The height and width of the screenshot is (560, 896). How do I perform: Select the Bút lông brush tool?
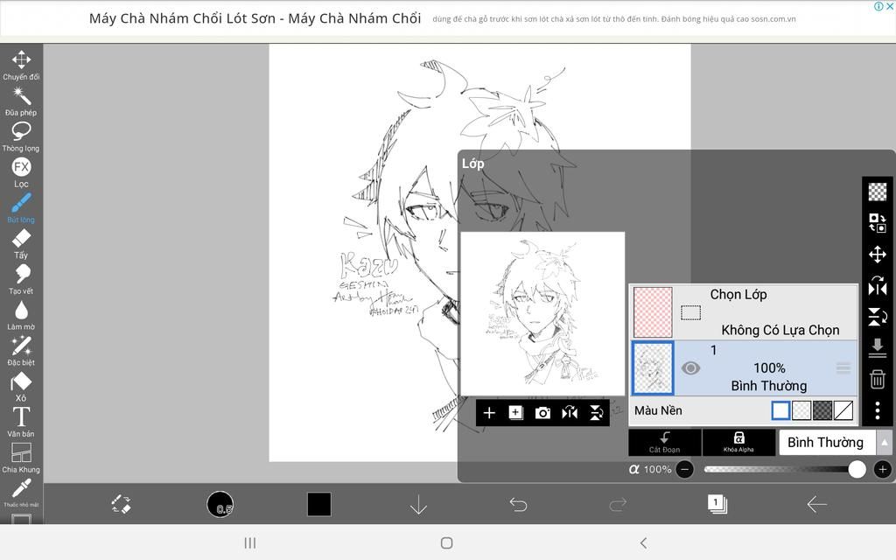(21, 207)
